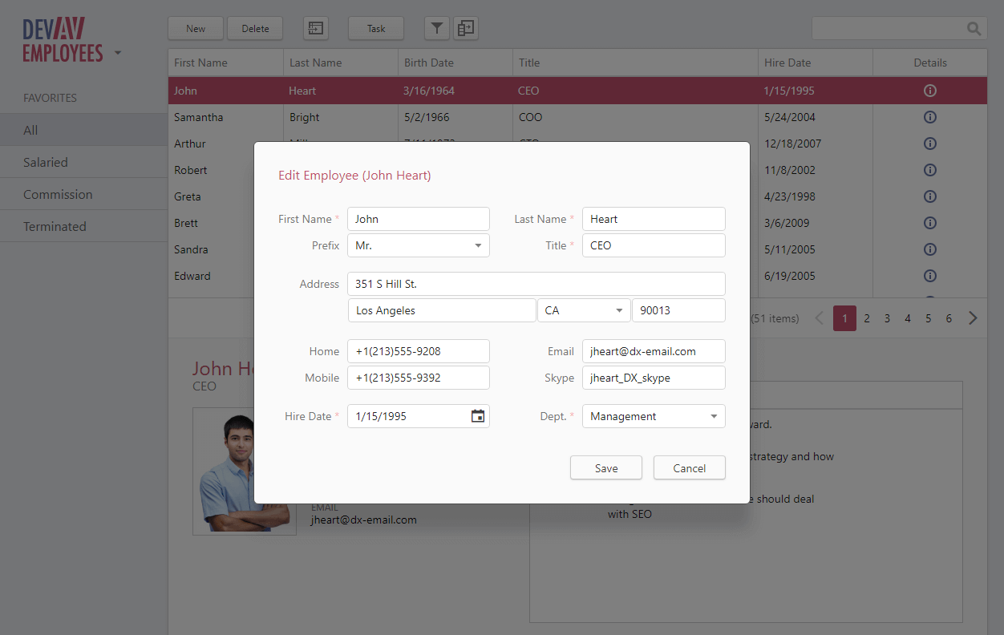Viewport: 1004px width, 635px height.
Task: Click into the Email input field
Action: 653,351
